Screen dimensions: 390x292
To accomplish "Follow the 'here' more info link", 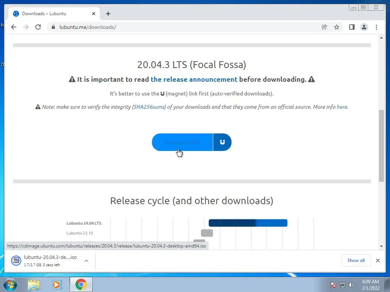I will pos(342,107).
